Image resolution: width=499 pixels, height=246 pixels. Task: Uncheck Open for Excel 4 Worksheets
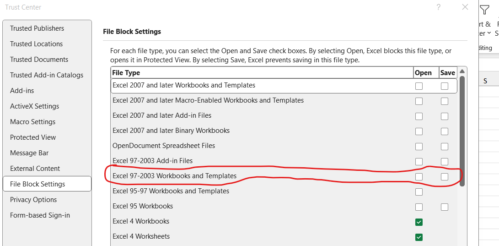point(419,237)
